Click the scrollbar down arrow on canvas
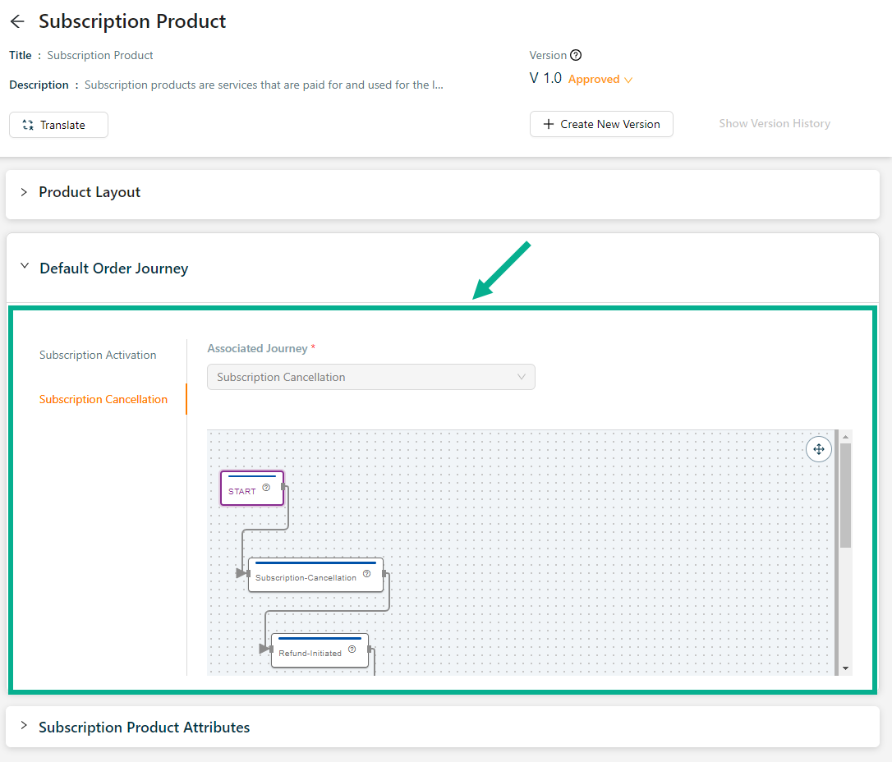 845,668
